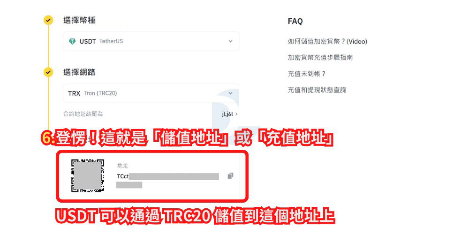Image resolution: width=469 pixels, height=234 pixels.
Task: Click the 選擇網路 step title
Action: 79,72
